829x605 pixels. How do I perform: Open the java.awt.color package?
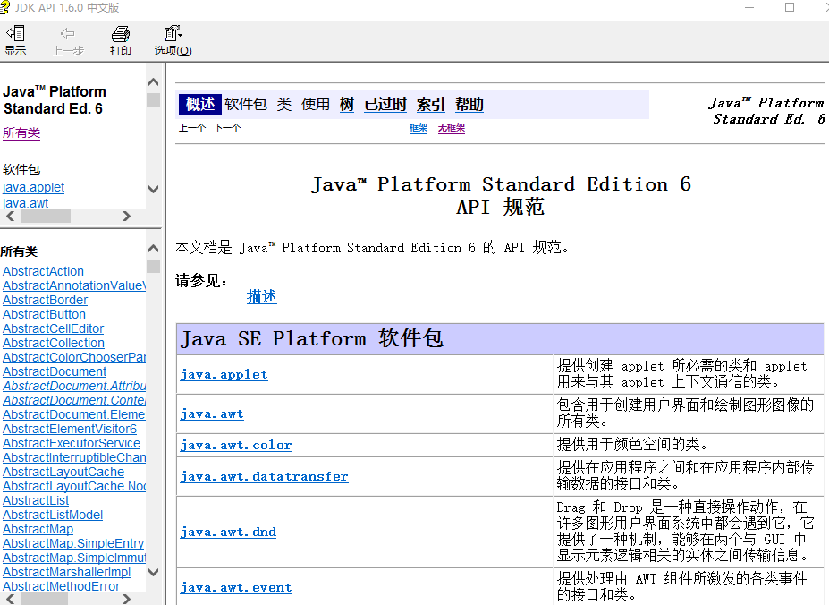[235, 445]
